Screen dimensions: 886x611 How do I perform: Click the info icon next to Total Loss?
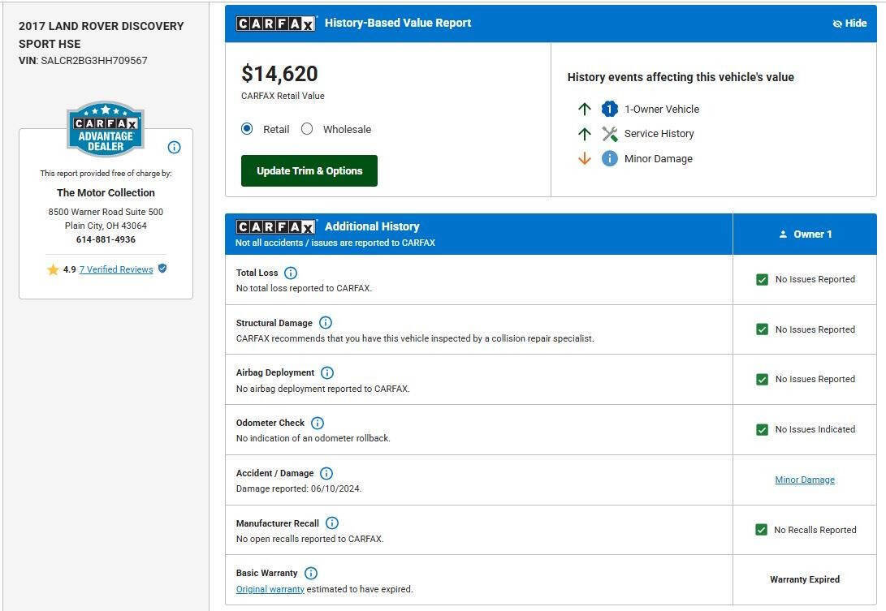pos(291,273)
